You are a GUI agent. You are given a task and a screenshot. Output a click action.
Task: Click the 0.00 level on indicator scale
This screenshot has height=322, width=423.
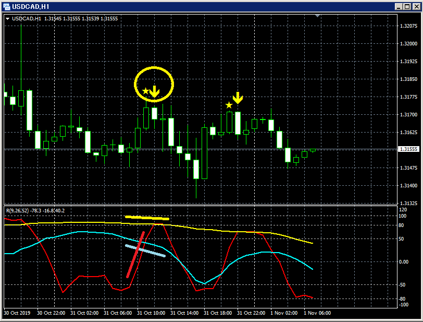tap(404, 261)
